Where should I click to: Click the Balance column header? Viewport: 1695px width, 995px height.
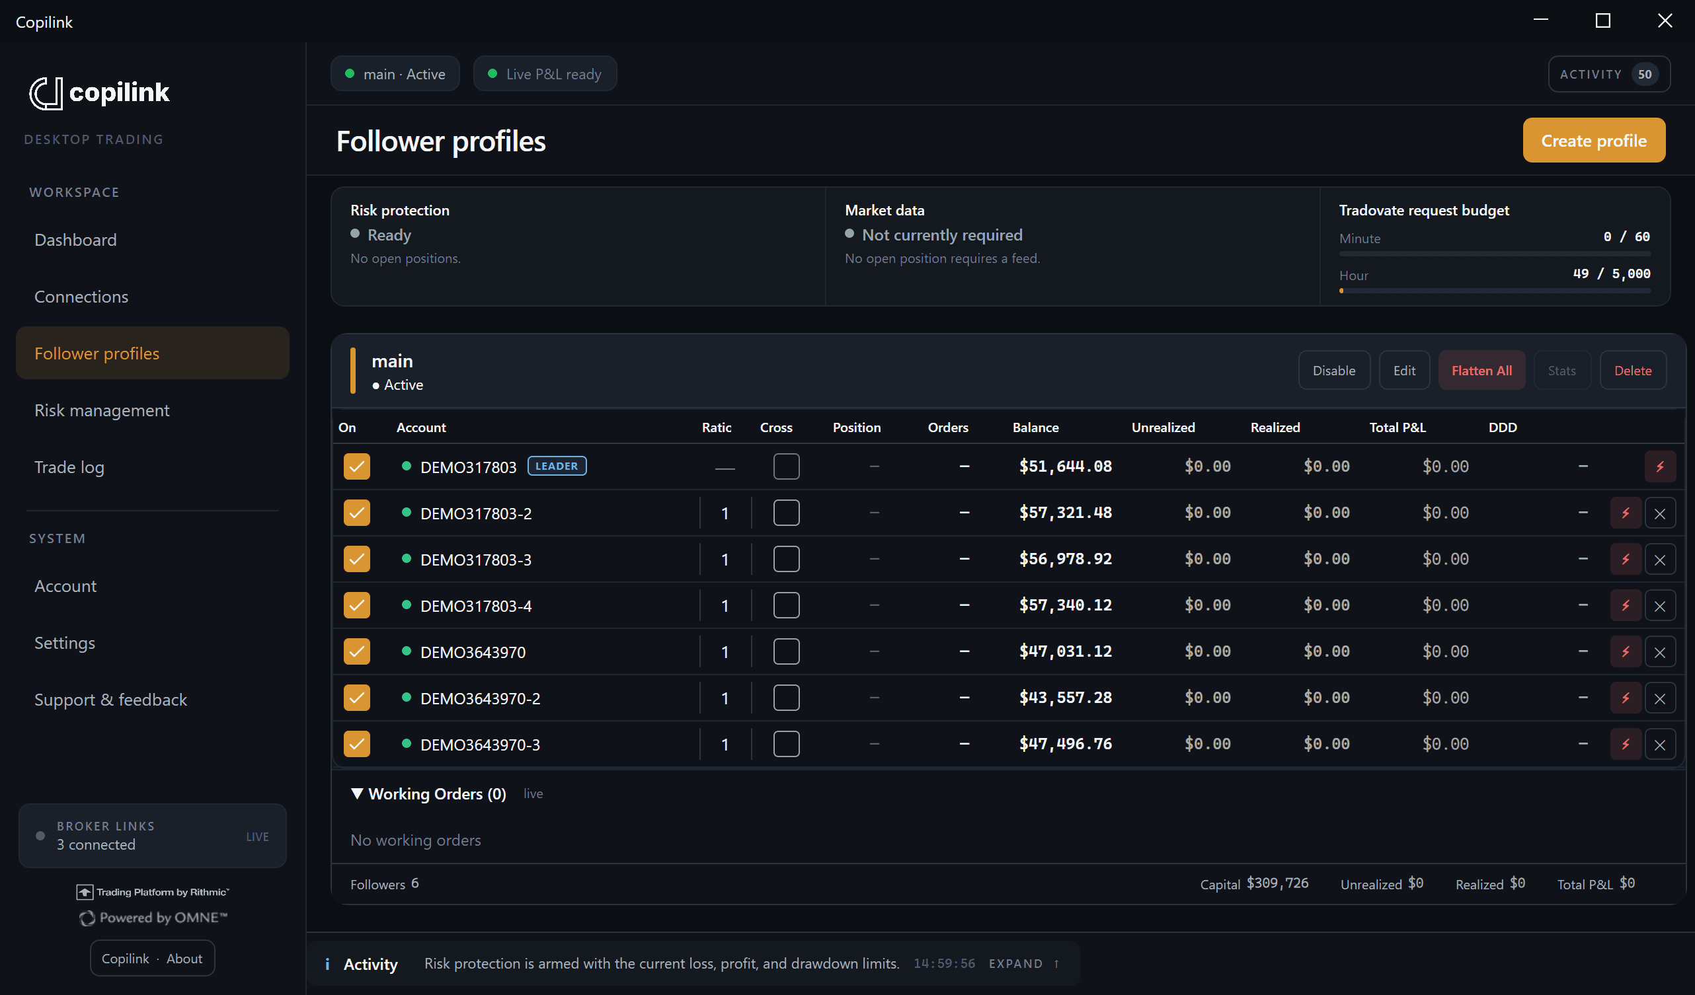(x=1036, y=427)
